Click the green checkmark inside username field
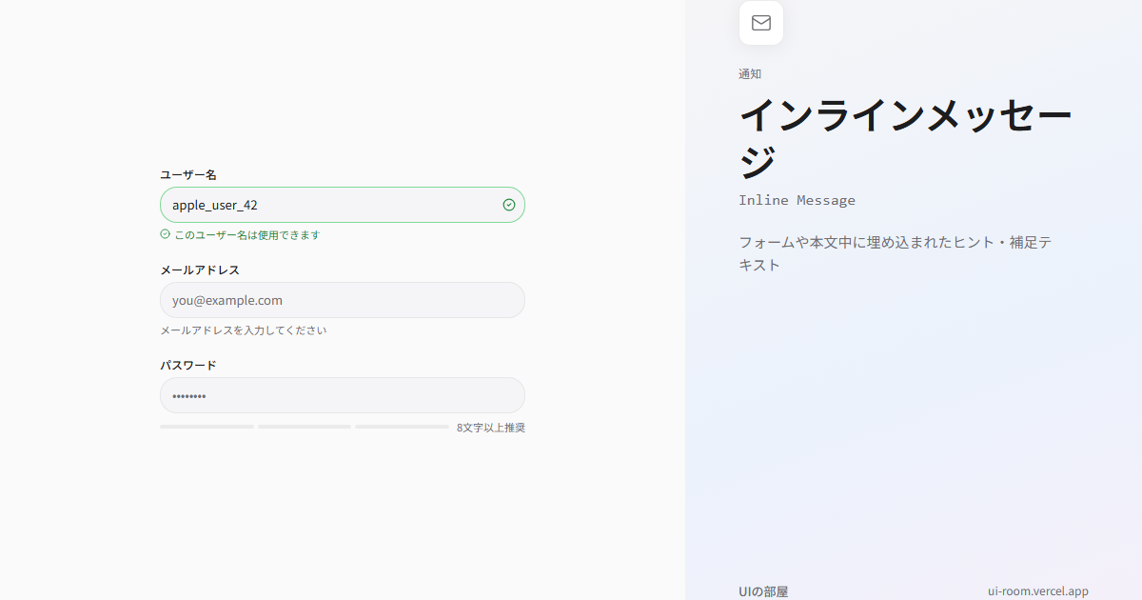This screenshot has height=600, width=1142. click(509, 205)
